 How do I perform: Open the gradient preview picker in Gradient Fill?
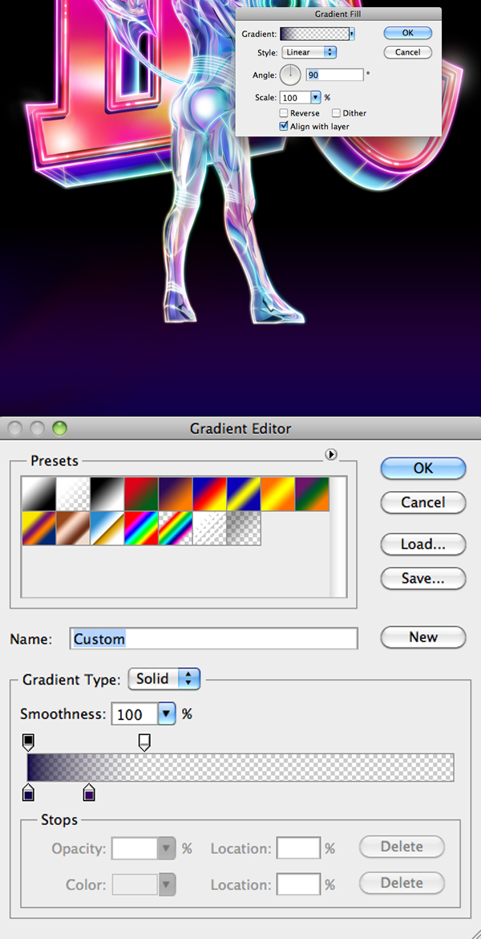click(314, 35)
